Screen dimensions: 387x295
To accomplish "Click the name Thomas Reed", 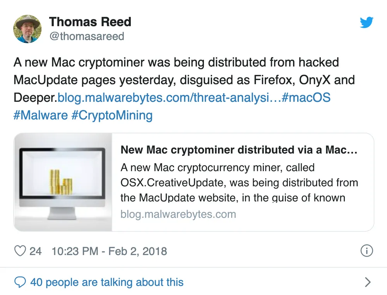I will [x=90, y=22].
